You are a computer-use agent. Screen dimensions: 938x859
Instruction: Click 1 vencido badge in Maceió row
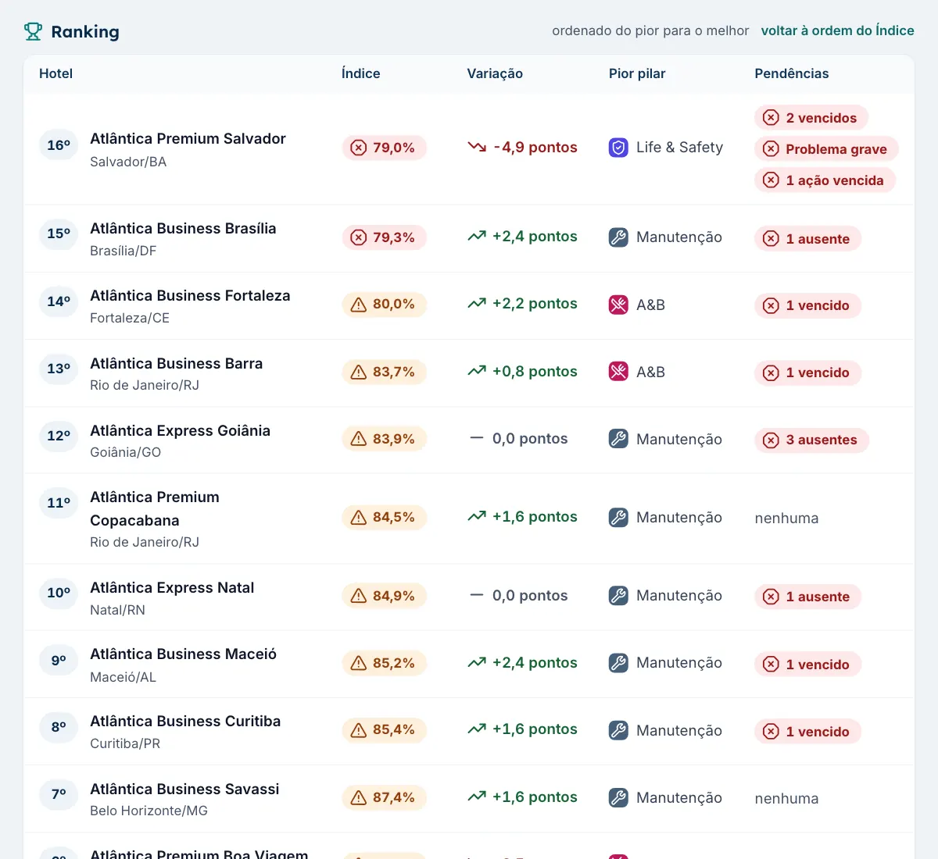[x=807, y=665]
